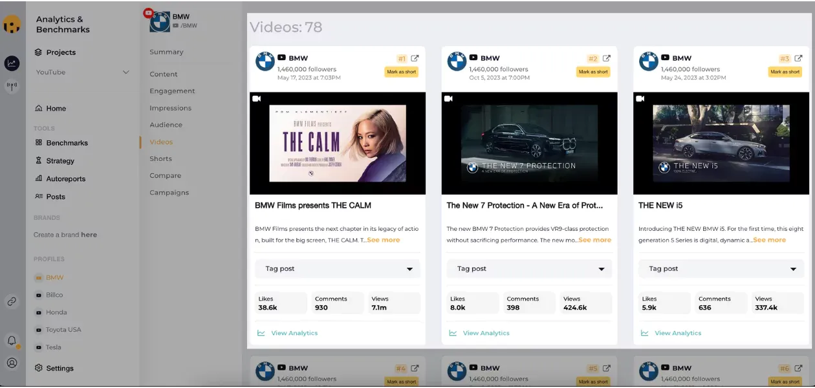Open external link for video #1
The width and height of the screenshot is (815, 388).
point(415,58)
